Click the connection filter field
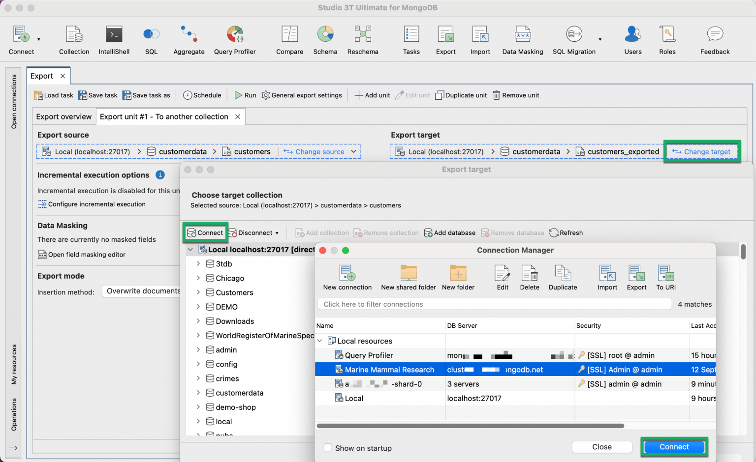The image size is (756, 462). (494, 304)
